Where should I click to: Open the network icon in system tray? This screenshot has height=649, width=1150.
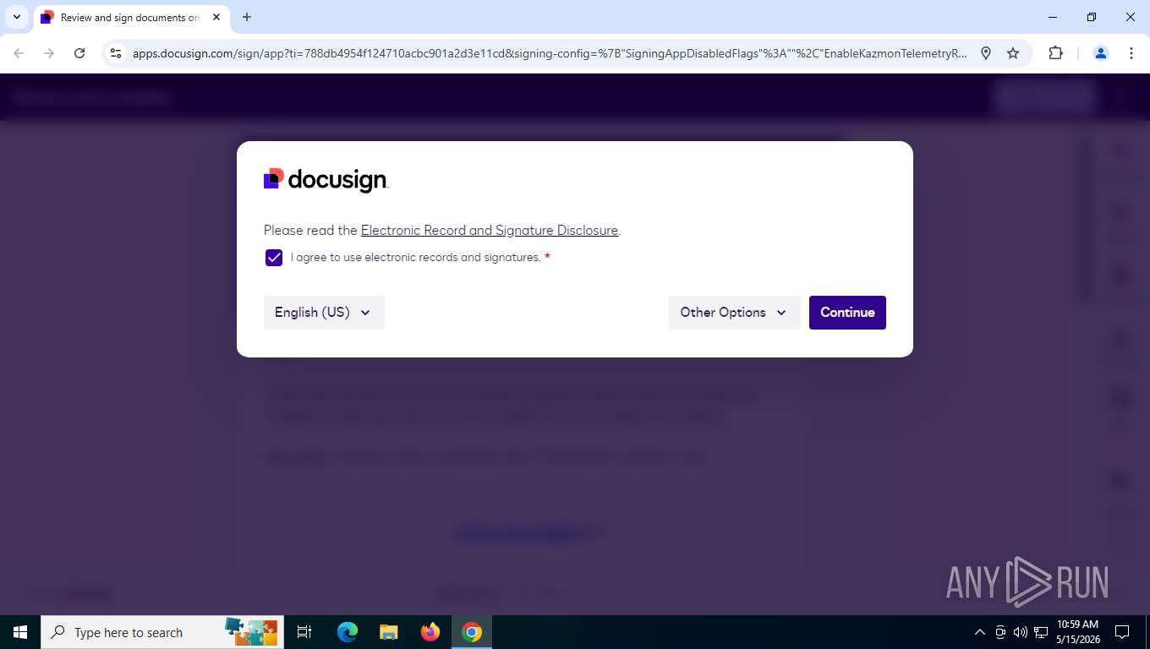pos(1041,632)
